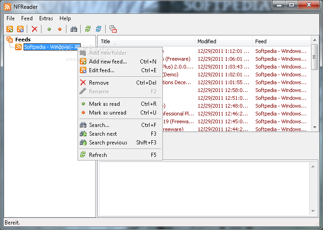Screen dimensions: 323x230
Task: Open the Extras menu
Action: point(46,18)
